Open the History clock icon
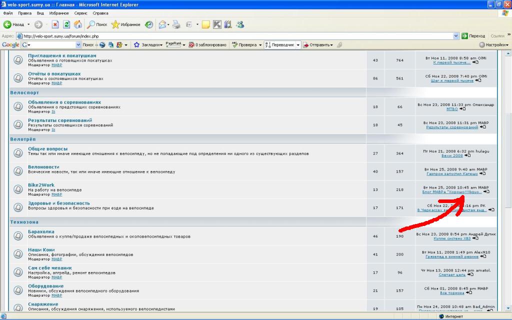 coord(149,24)
